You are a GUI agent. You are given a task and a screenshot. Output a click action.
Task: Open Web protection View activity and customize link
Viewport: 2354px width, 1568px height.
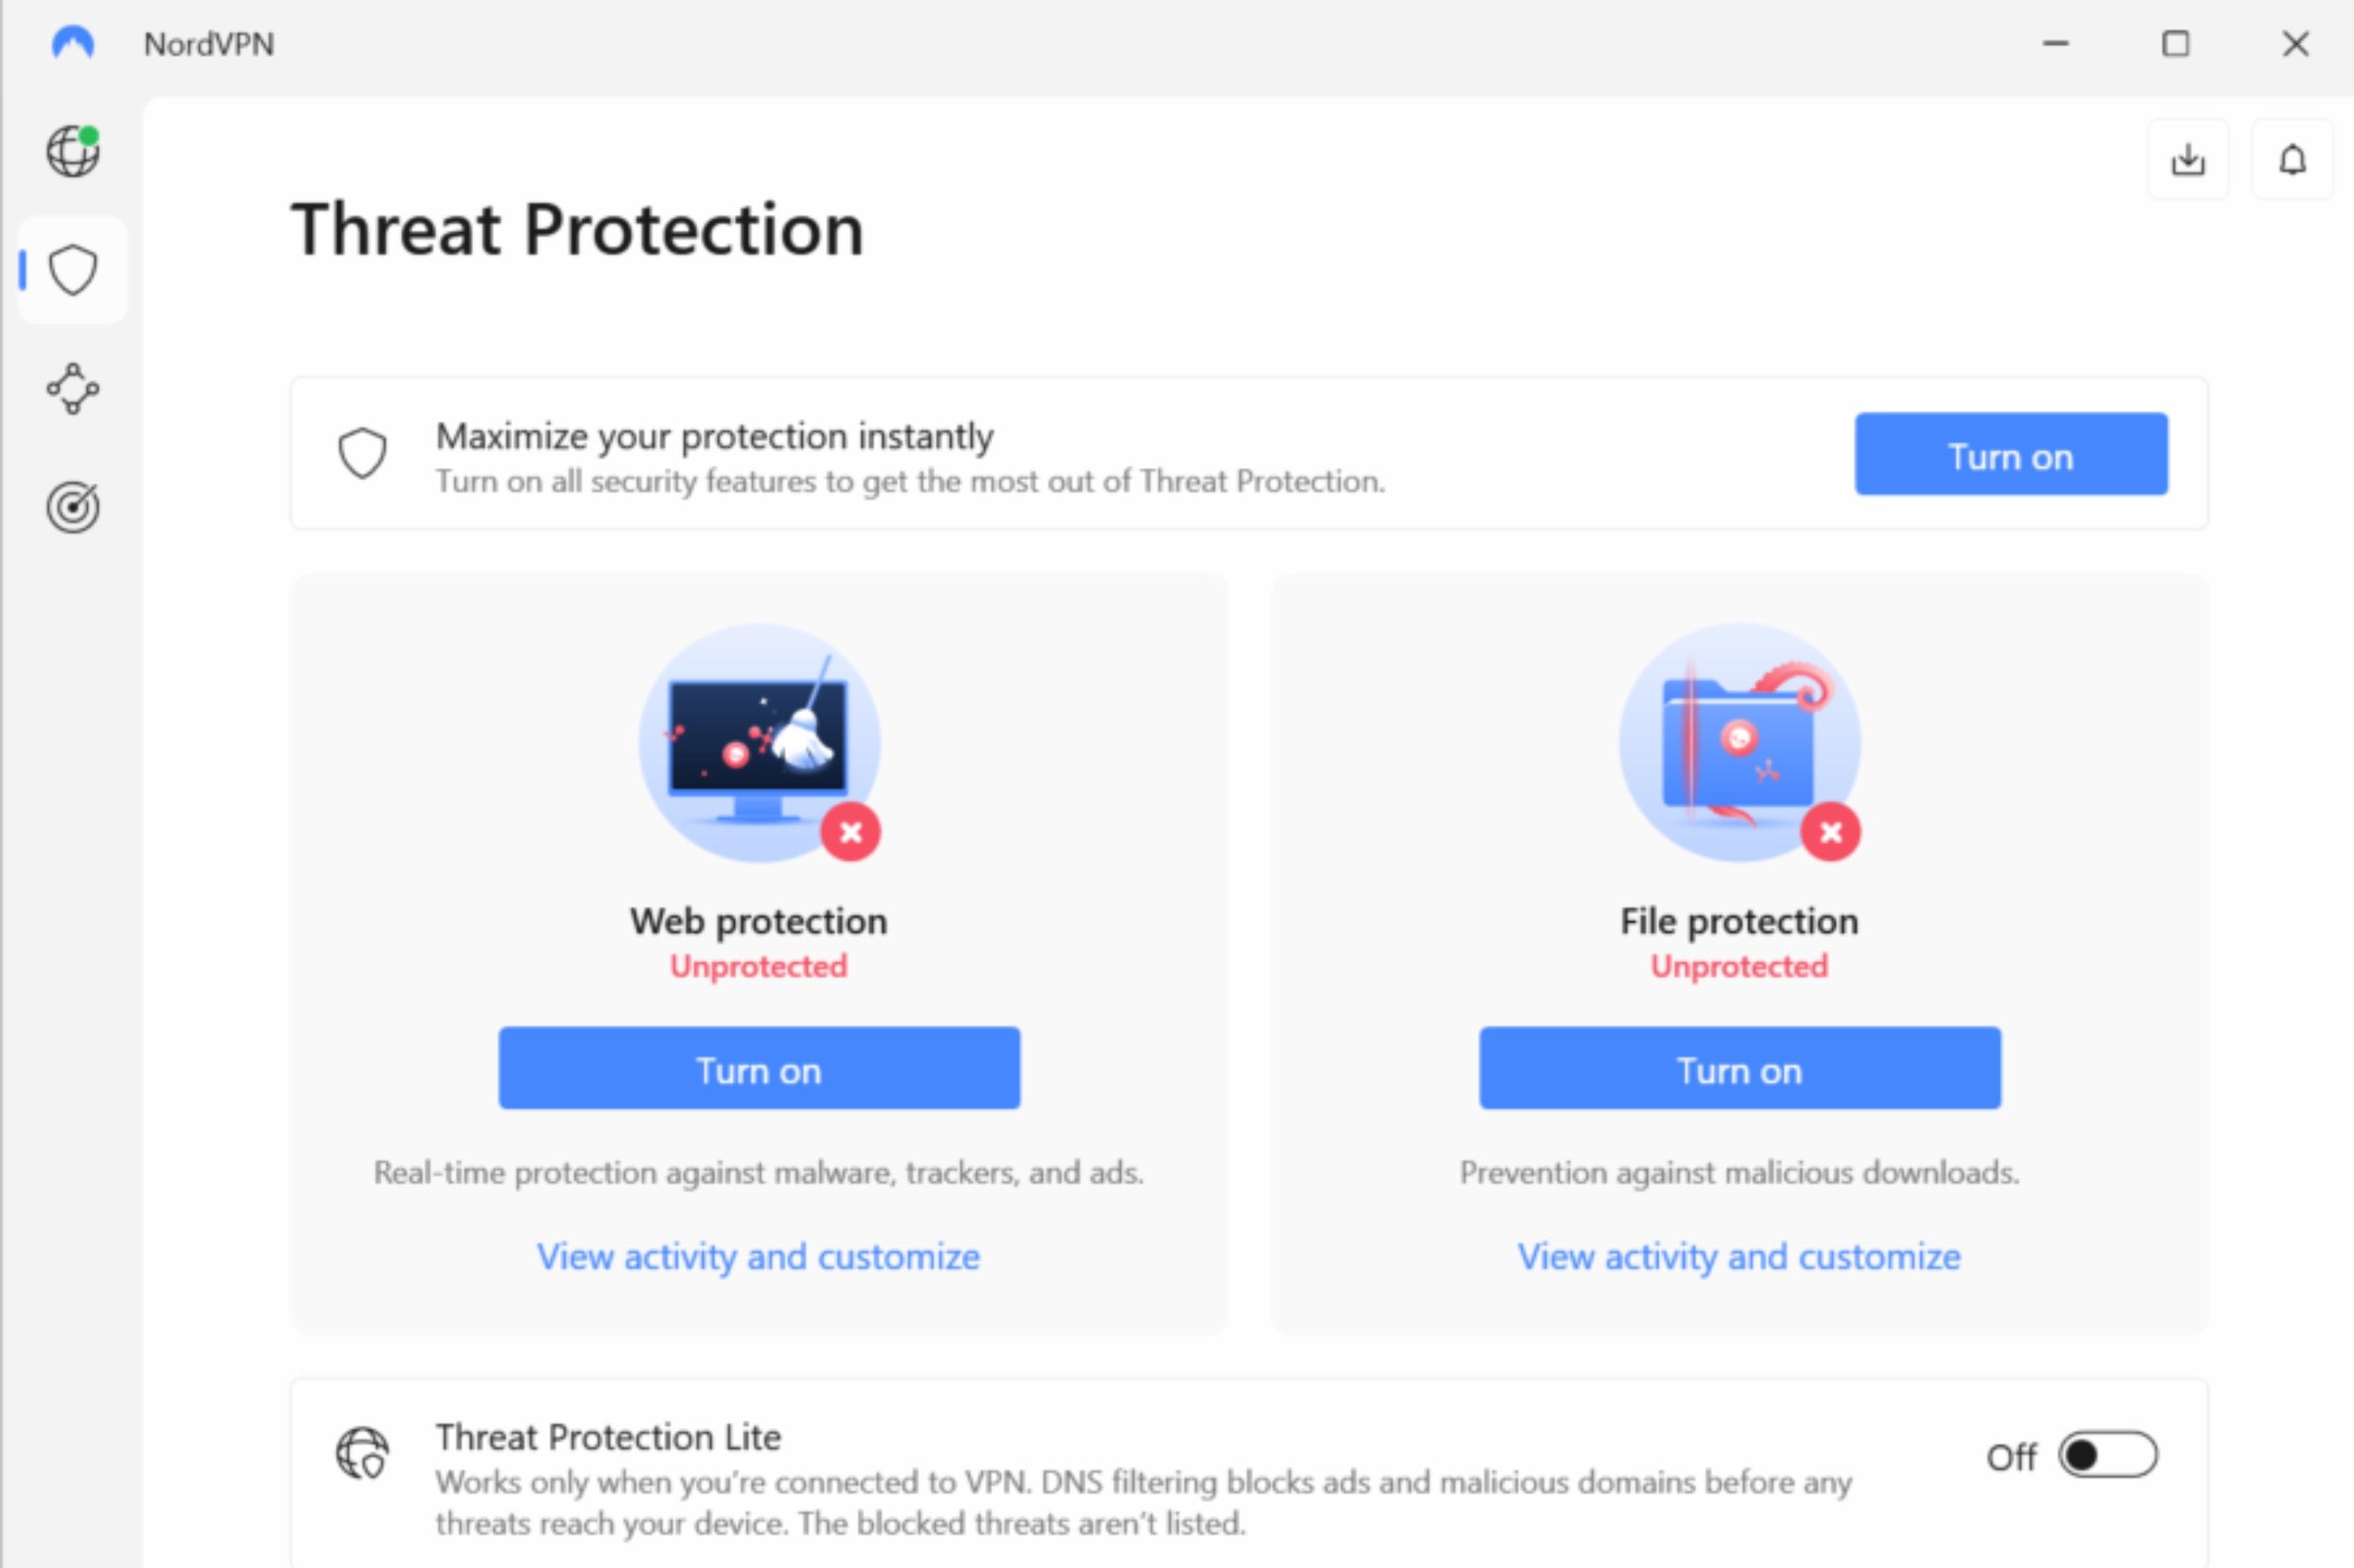(758, 1257)
